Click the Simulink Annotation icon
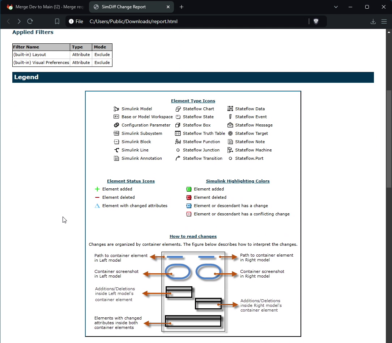Image resolution: width=392 pixels, height=343 pixels. [116, 158]
